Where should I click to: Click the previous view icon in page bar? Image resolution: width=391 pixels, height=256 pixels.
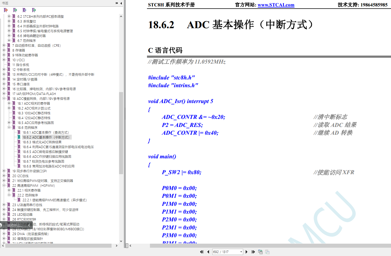pos(260,252)
